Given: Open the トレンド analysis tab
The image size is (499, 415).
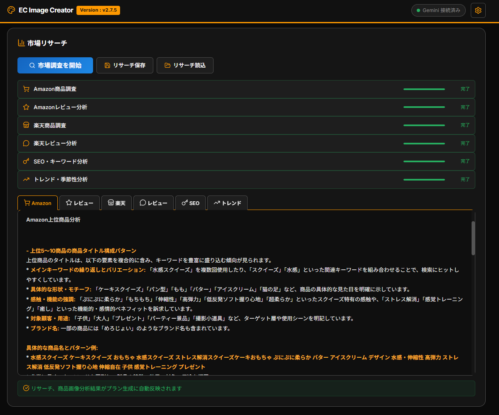Looking at the screenshot, I should pyautogui.click(x=227, y=203).
